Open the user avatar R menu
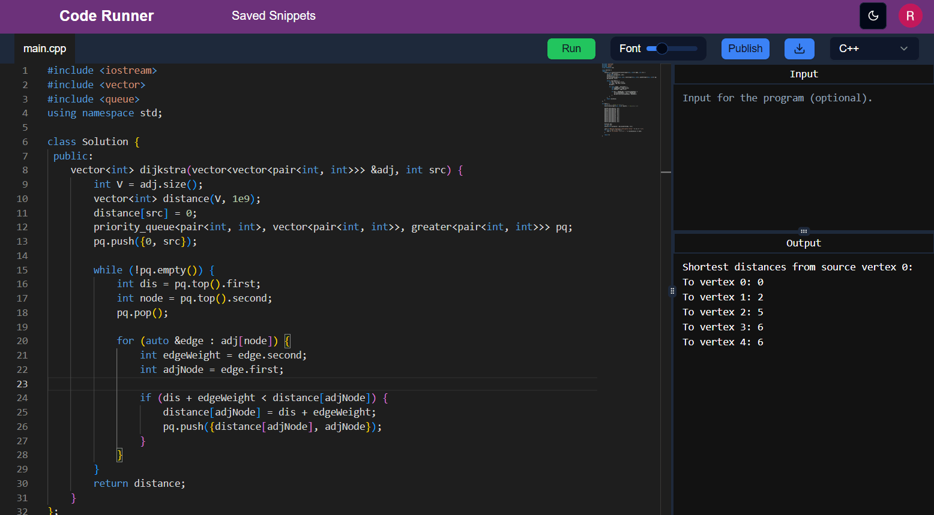Image resolution: width=934 pixels, height=515 pixels. pos(910,16)
